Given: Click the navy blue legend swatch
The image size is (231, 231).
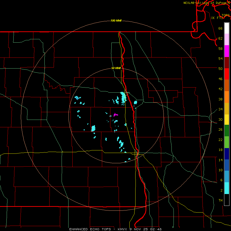Looking at the screenshot, I should pos(227,154).
